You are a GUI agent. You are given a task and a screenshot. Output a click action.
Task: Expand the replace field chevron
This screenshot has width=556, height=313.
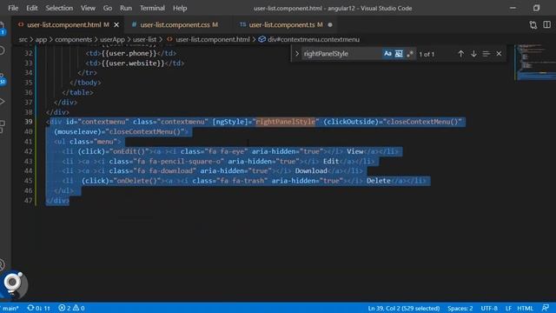pyautogui.click(x=297, y=54)
